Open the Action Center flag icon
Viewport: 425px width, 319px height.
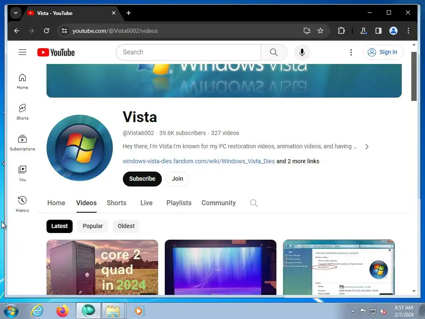[363, 311]
